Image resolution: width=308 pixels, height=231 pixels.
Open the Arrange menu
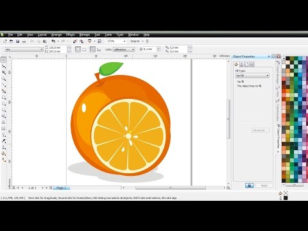coord(56,35)
